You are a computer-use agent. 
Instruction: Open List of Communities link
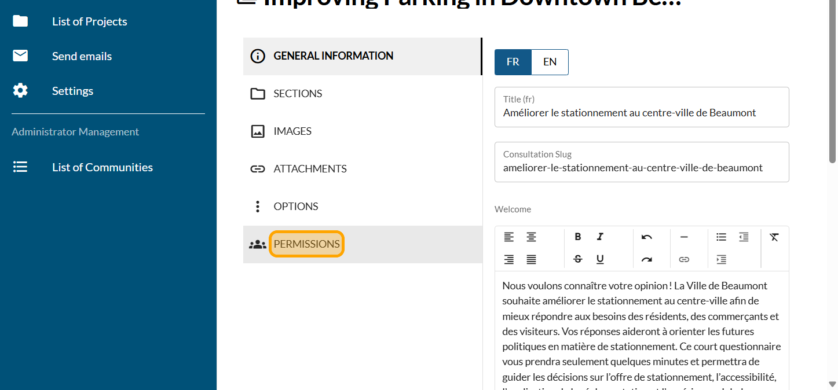coord(102,167)
